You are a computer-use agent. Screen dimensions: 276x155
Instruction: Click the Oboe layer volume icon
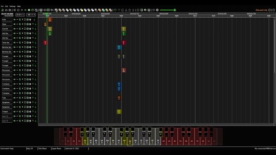tap(14, 24)
